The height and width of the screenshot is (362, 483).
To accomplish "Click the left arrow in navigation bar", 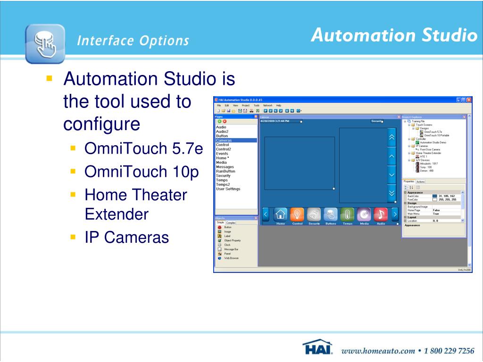I will click(x=266, y=214).
